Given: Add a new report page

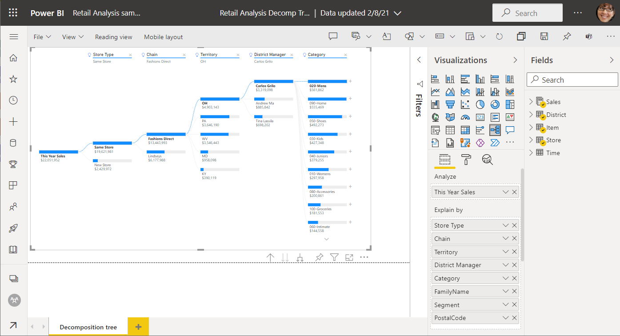Looking at the screenshot, I should [x=138, y=327].
